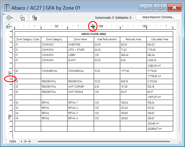Click the AMENITIES zone name cell
The image size is (185, 147).
click(x=81, y=45)
